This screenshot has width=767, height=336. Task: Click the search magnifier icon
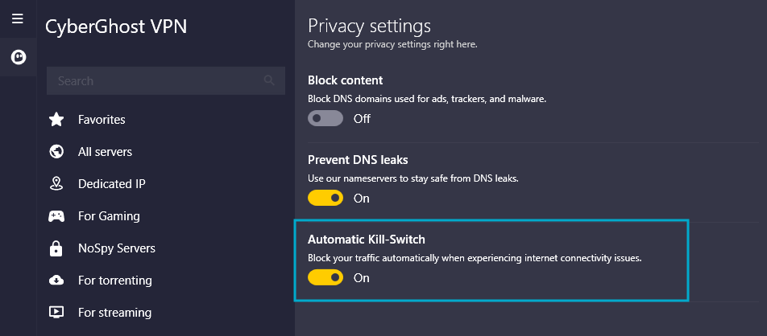269,80
